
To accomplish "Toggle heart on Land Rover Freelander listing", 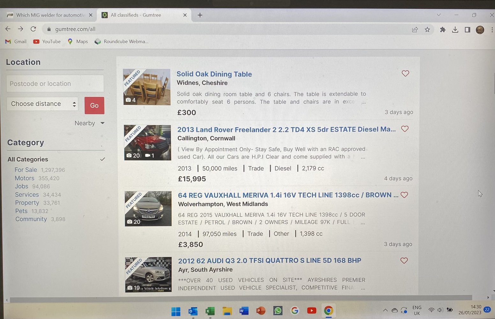I will point(405,129).
